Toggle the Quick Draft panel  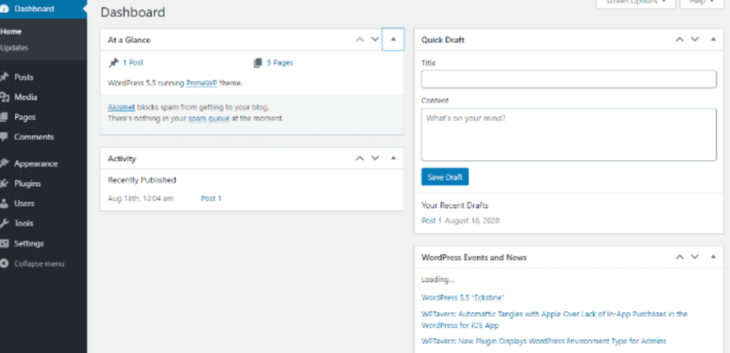click(x=713, y=40)
